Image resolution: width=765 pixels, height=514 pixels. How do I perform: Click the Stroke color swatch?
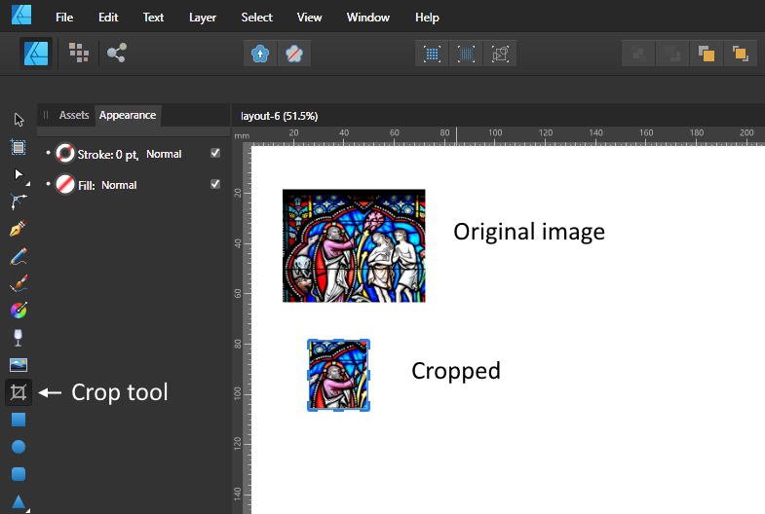65,154
